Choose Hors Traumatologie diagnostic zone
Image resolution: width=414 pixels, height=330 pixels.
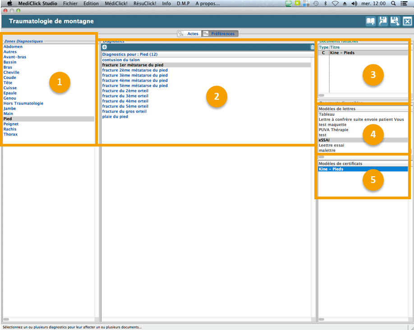tap(23, 103)
